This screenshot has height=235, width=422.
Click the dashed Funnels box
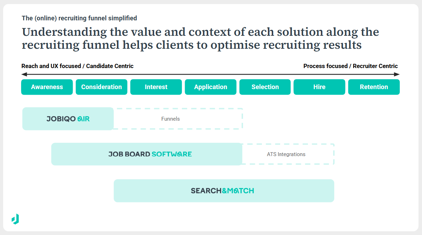178,119
